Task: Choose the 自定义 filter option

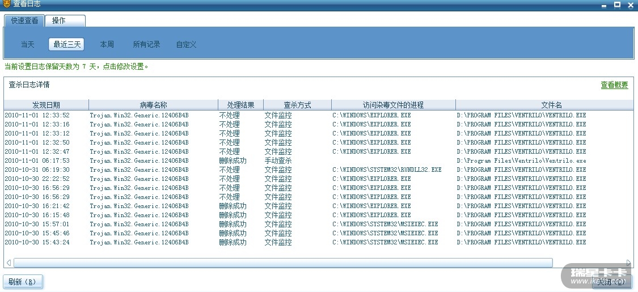Action: click(x=187, y=44)
